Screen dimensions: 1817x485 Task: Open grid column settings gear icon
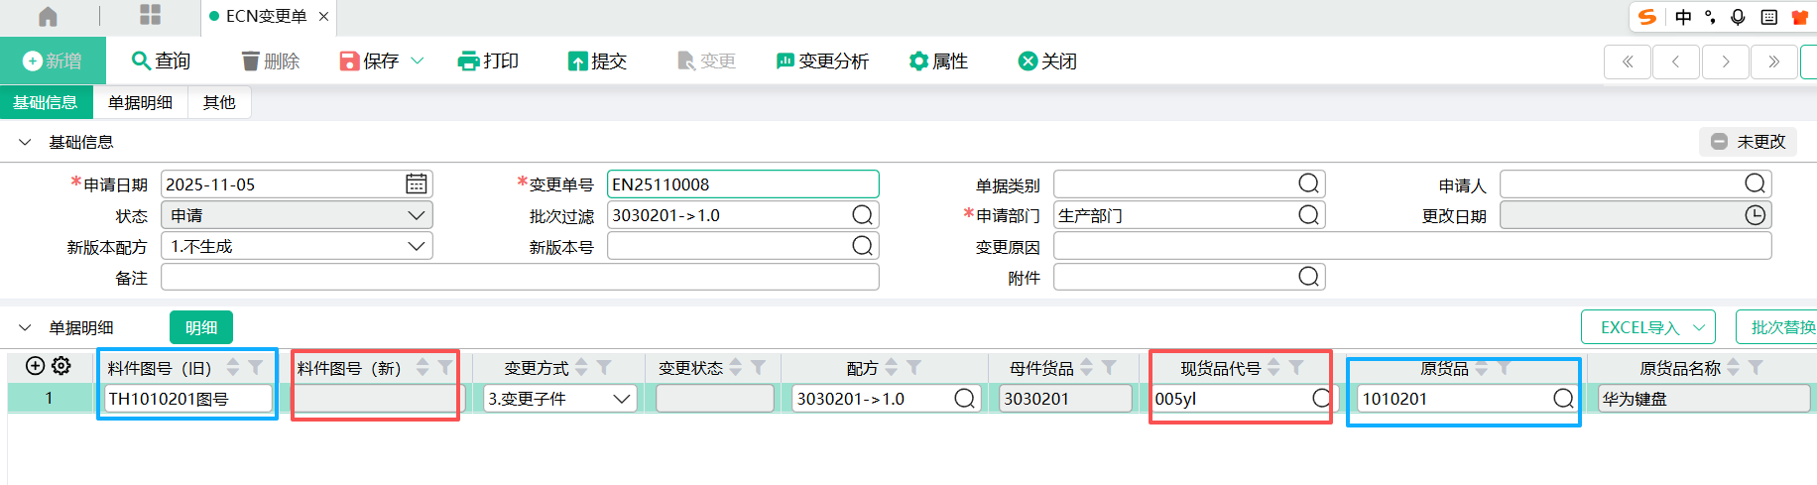coord(61,366)
